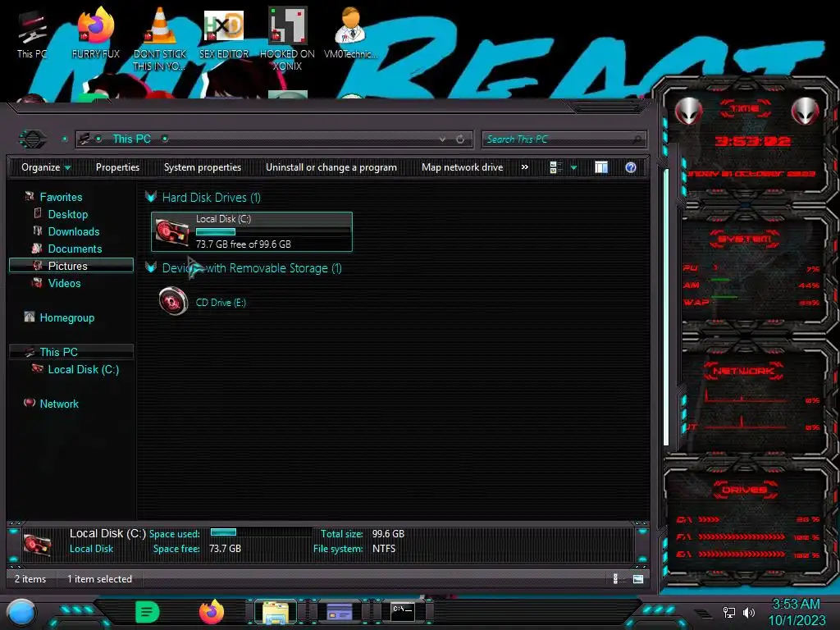The height and width of the screenshot is (630, 840).
Task: Launch the FURRY FUX Firefox desktop shortcut
Action: click(x=96, y=34)
